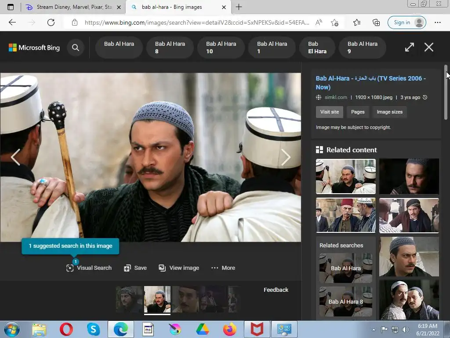Screen dimensions: 450x338
Task: Select the Bab El Hara chip
Action: pyautogui.click(x=317, y=48)
